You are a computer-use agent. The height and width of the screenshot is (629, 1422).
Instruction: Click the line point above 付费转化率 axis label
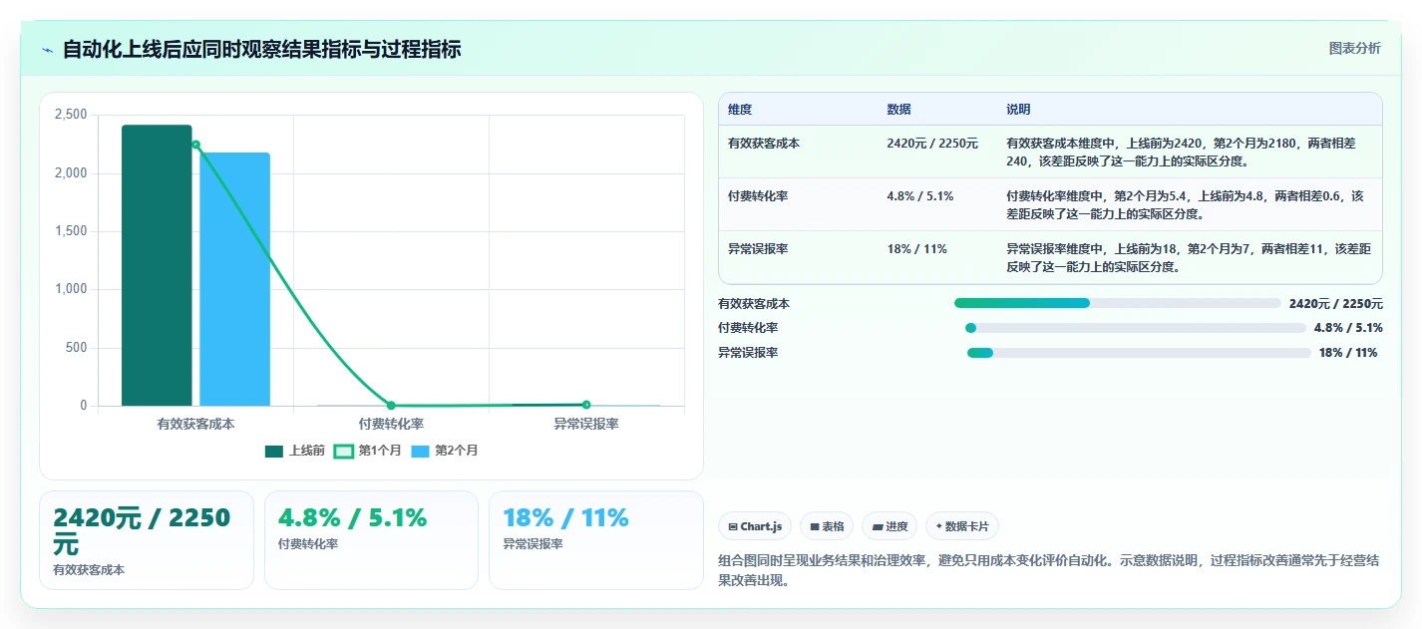click(x=391, y=406)
